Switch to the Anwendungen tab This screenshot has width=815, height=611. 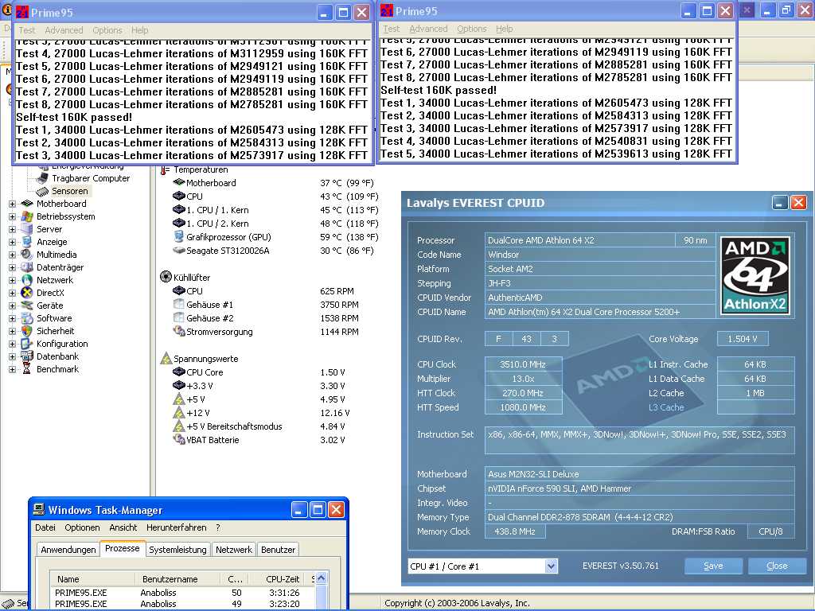click(x=68, y=550)
